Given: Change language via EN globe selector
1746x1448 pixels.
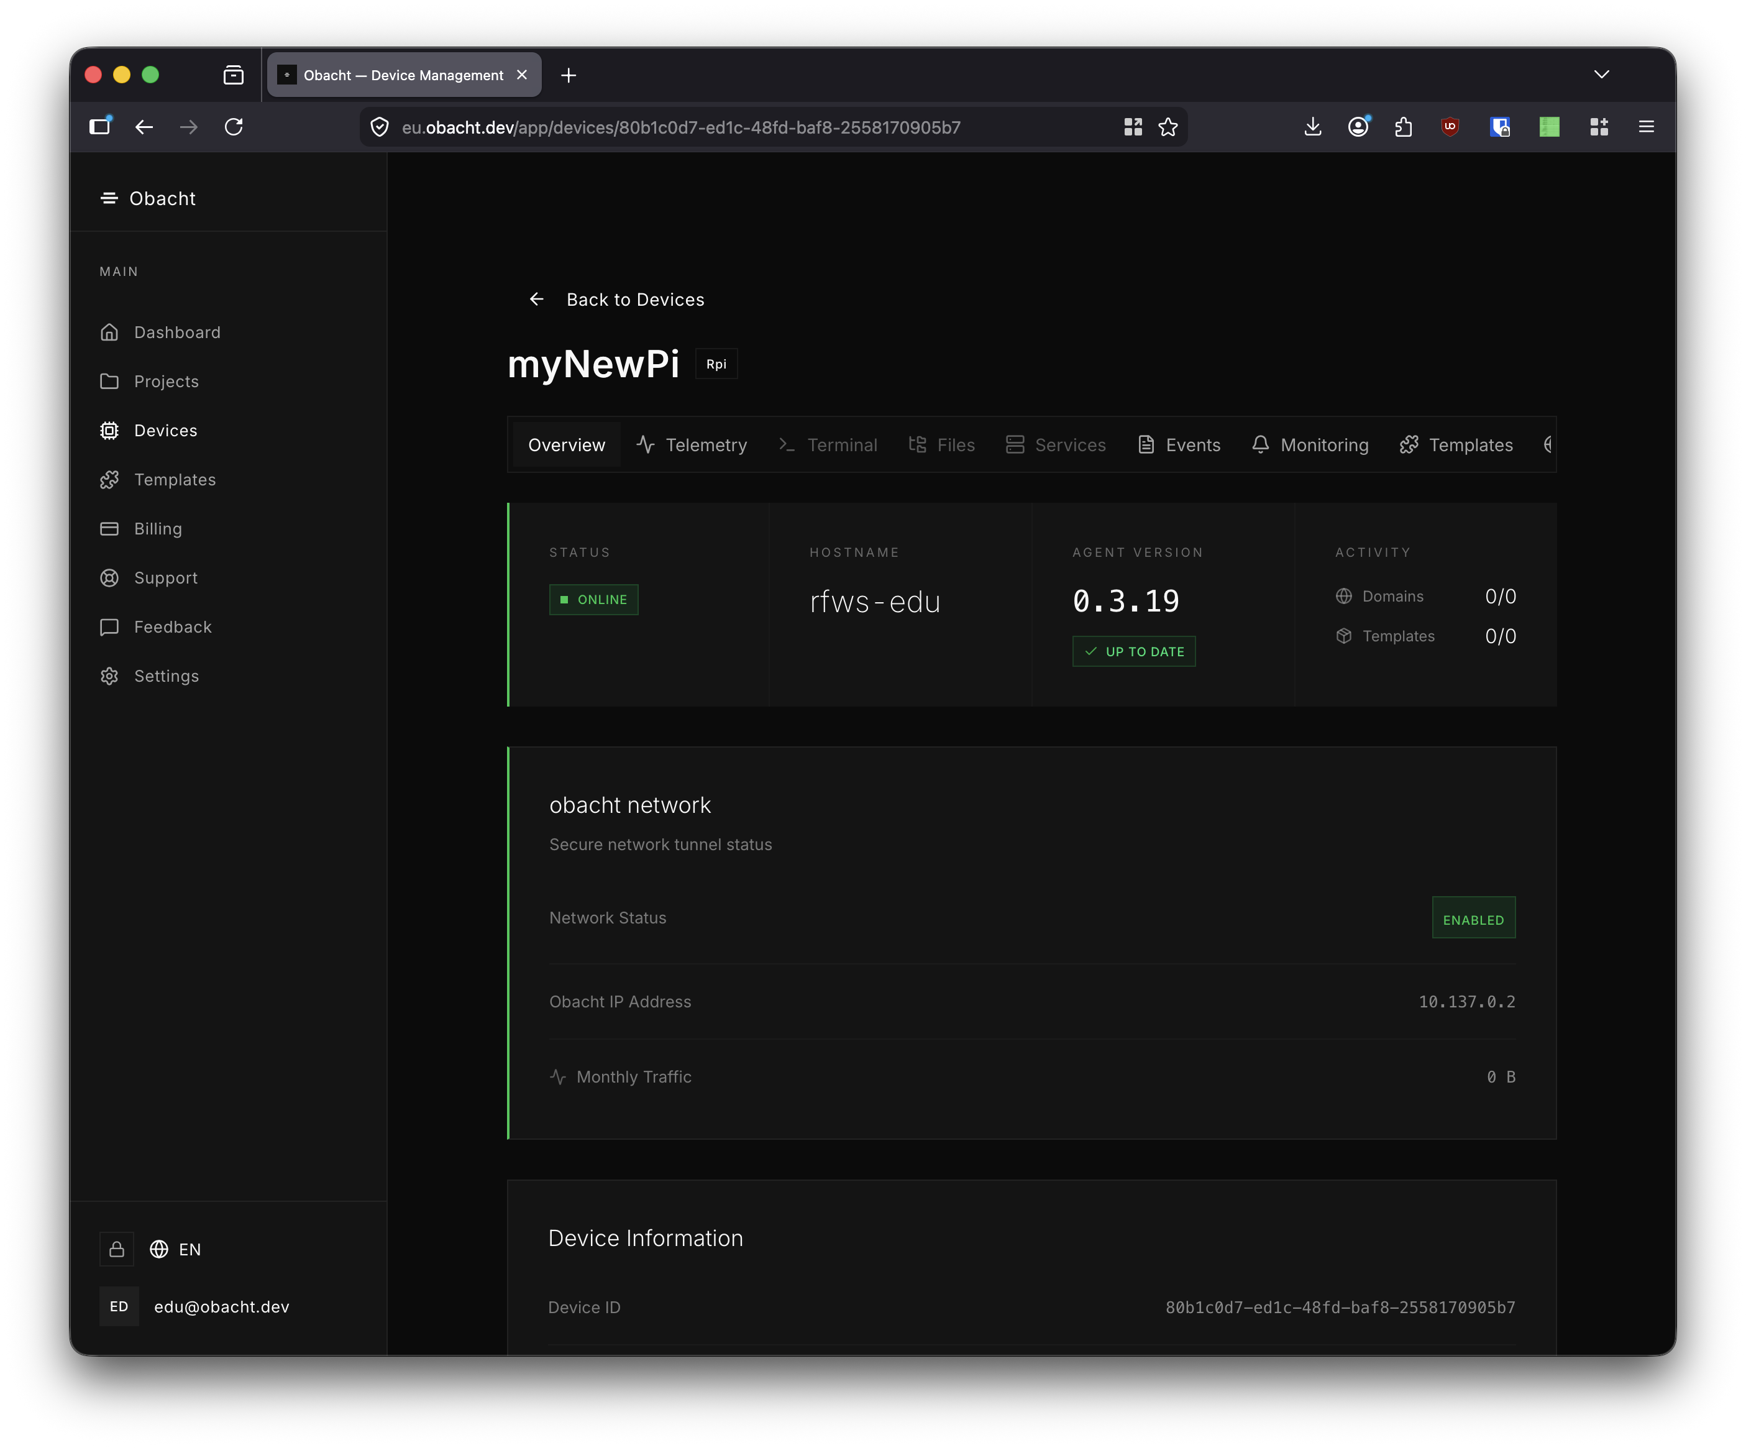Looking at the screenshot, I should tap(175, 1249).
